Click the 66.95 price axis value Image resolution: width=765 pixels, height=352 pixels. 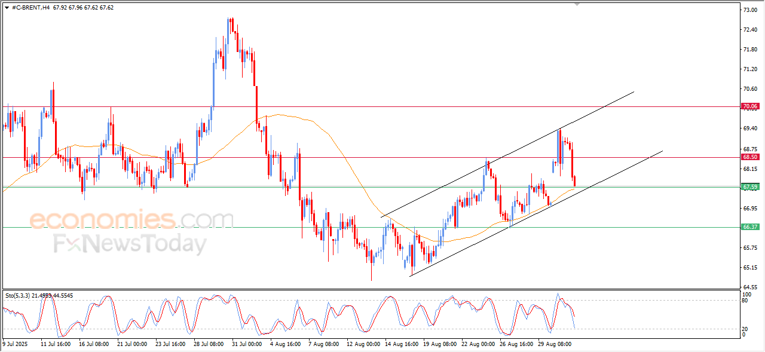coord(749,208)
